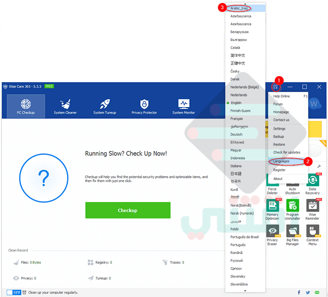Click the Privacy eye icon

point(16,278)
